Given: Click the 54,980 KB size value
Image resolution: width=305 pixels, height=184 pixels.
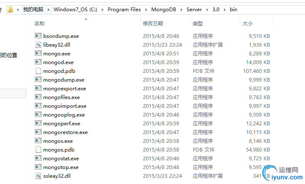Looking at the screenshot, I should [x=258, y=150].
